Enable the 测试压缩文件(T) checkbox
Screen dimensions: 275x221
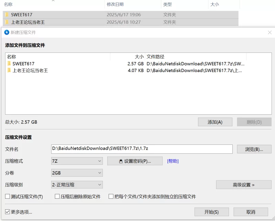pos(7,196)
